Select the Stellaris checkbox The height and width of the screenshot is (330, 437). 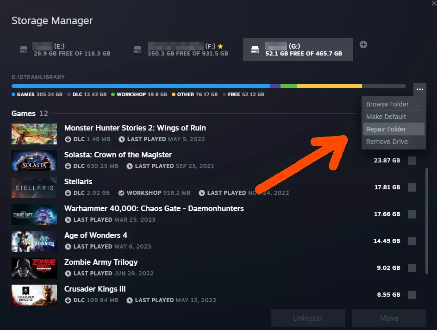click(x=412, y=187)
